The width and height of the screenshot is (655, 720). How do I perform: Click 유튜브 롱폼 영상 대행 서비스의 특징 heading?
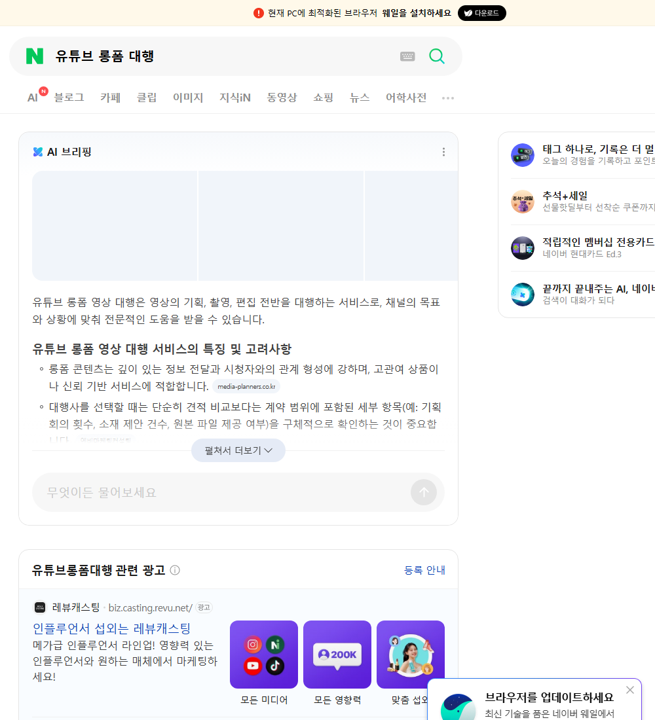click(162, 349)
